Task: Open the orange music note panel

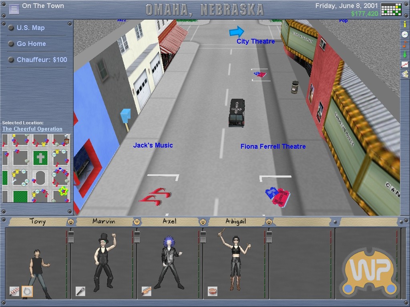Action: point(405,44)
